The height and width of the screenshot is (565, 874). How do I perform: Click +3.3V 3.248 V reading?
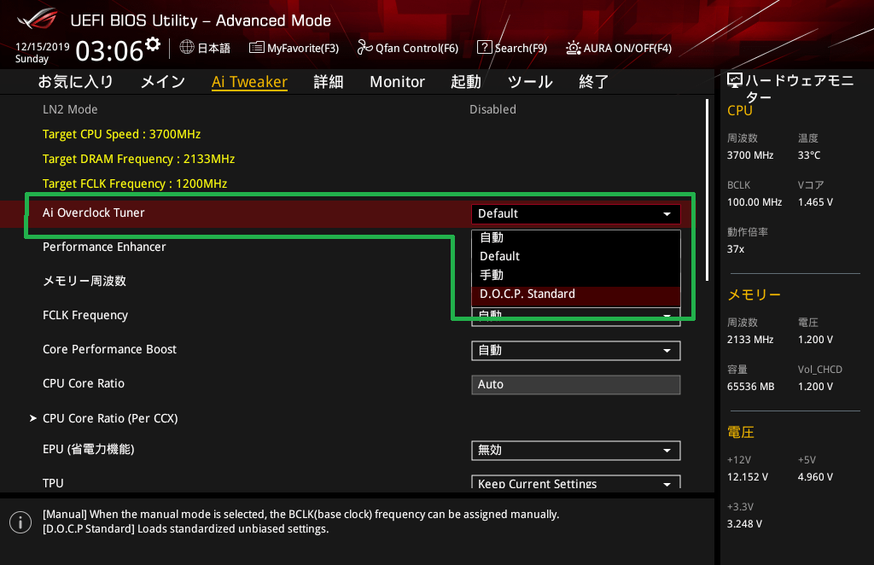744,524
